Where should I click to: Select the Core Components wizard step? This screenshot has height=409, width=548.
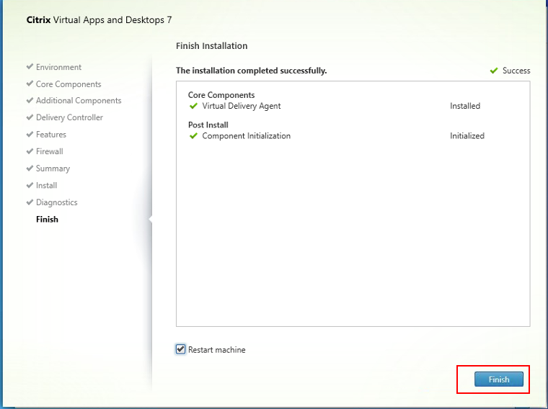pyautogui.click(x=68, y=84)
